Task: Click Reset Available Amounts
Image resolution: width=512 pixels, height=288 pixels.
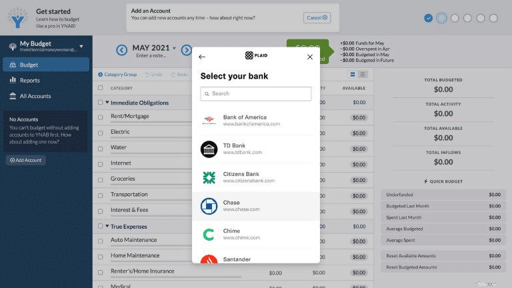Action: (x=443, y=256)
